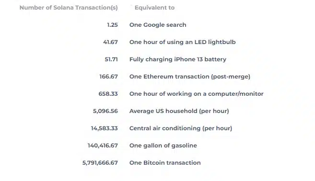The height and width of the screenshot is (181, 315).
Task: Click the value 41.67
Action: coord(110,42)
